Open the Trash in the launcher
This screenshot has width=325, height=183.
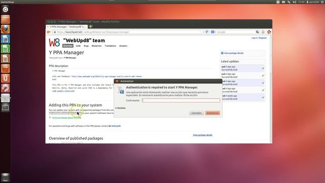(6, 177)
